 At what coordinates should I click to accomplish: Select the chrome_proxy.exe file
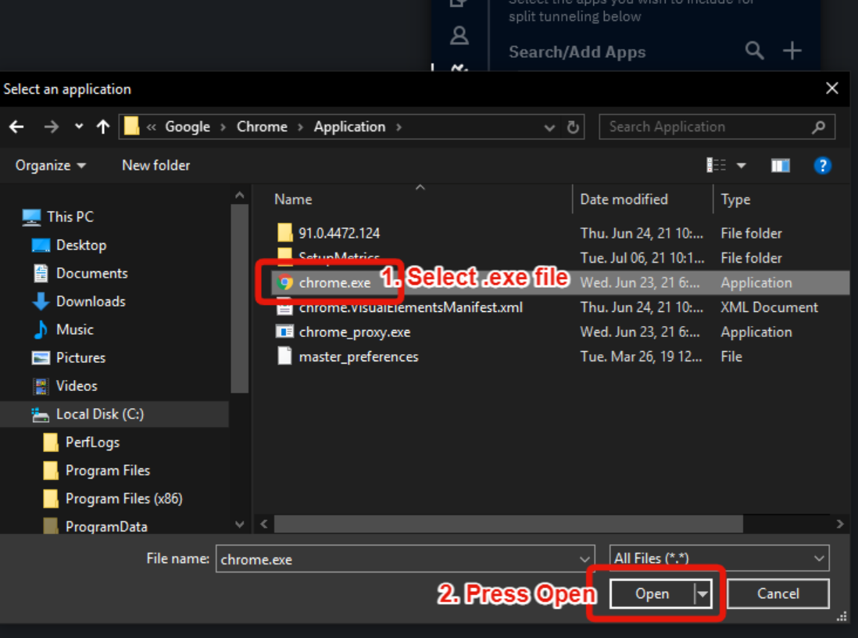coord(354,332)
